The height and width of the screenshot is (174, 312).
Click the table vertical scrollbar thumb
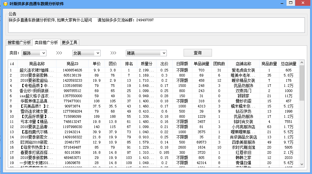pyautogui.click(x=302, y=83)
